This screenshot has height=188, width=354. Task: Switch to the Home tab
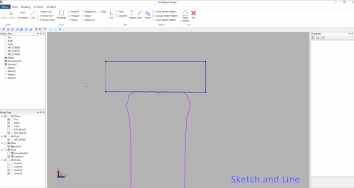click(x=15, y=7)
